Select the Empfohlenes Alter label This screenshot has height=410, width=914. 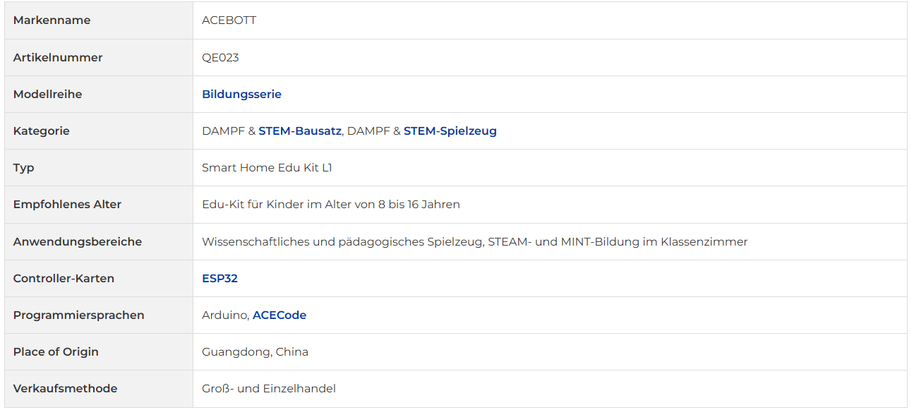coord(67,204)
